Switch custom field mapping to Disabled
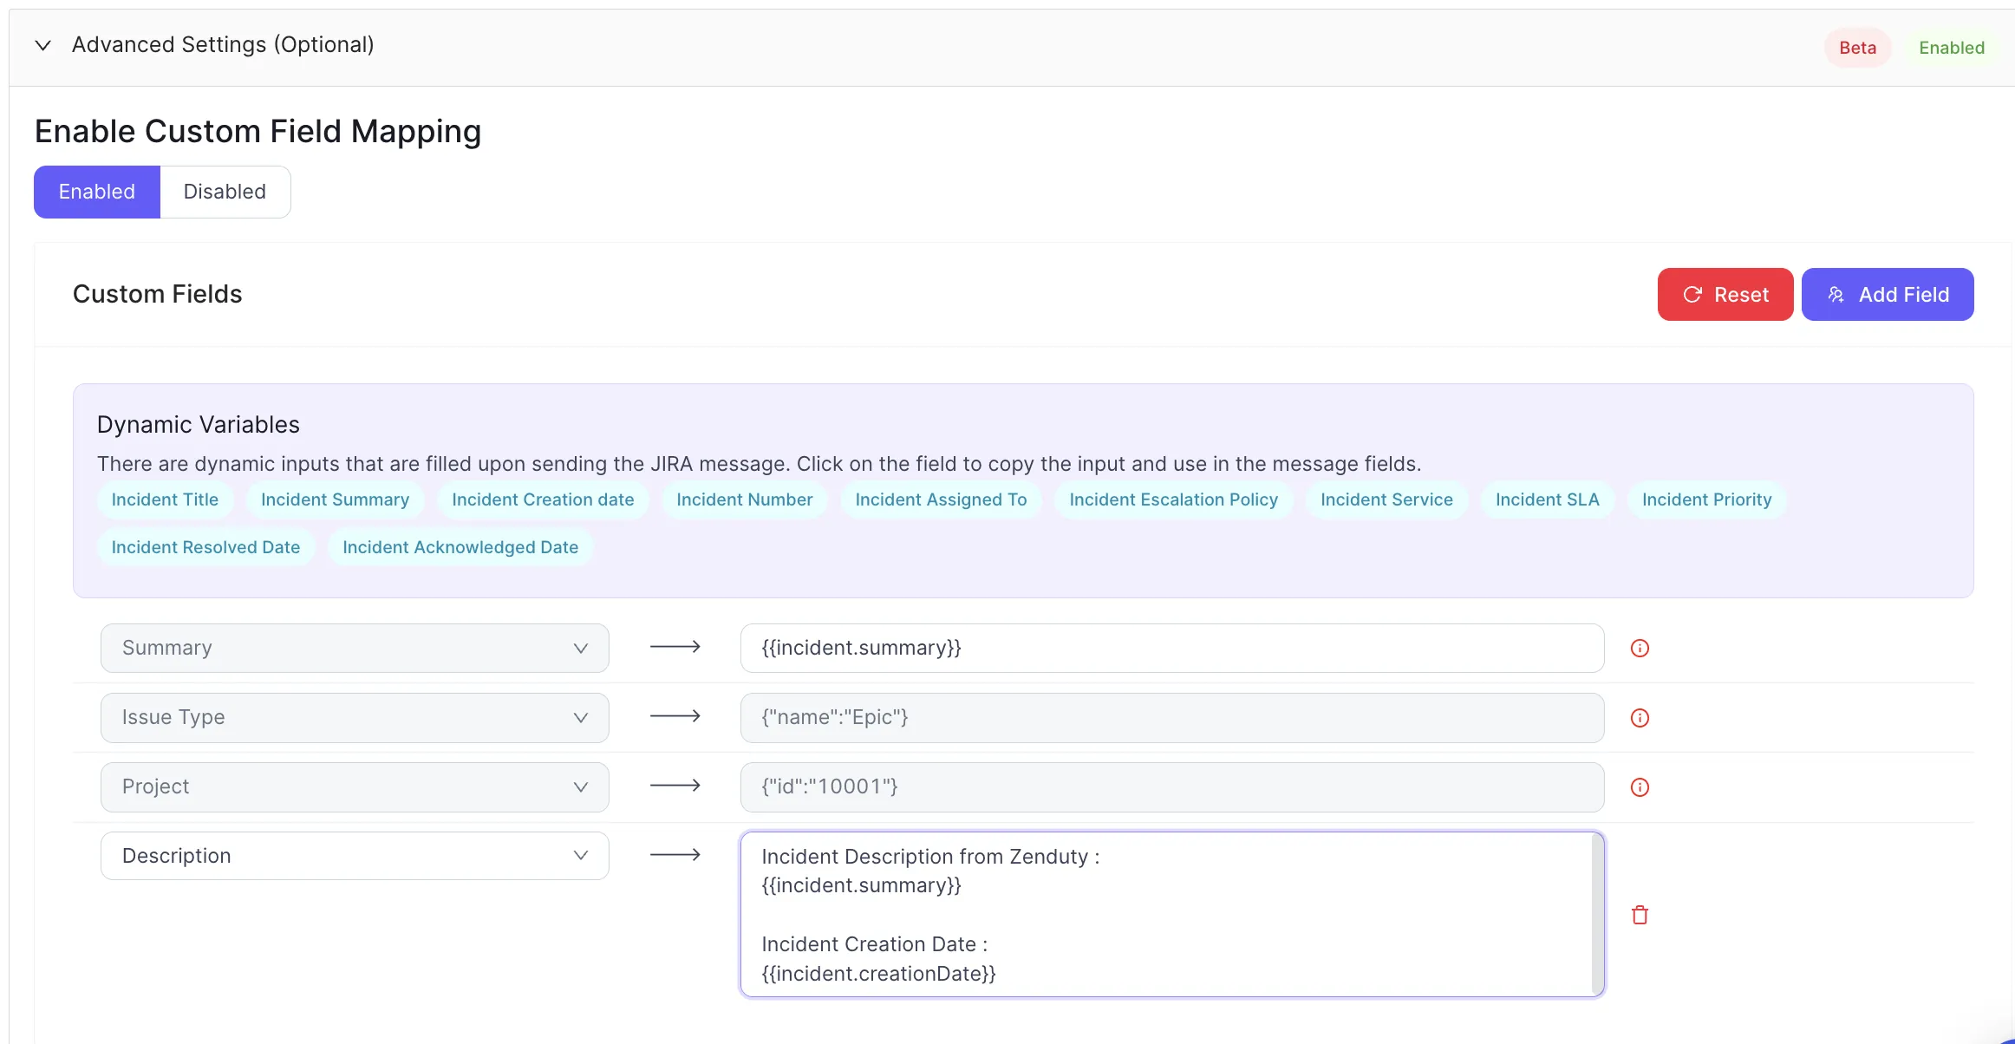 (x=225, y=192)
